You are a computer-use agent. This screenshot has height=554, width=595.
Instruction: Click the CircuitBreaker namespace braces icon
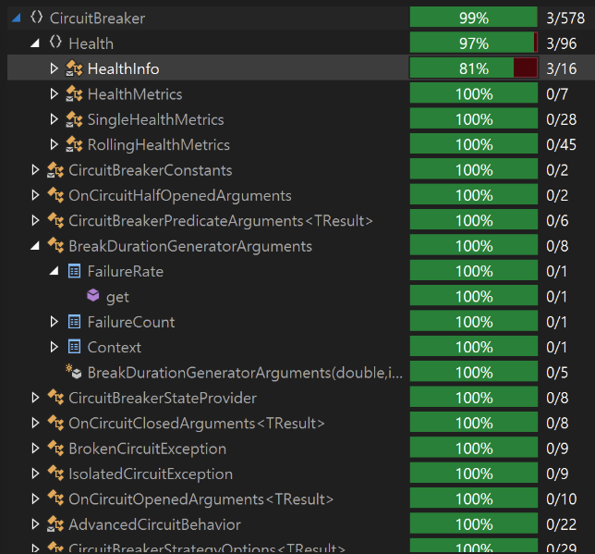pos(36,17)
